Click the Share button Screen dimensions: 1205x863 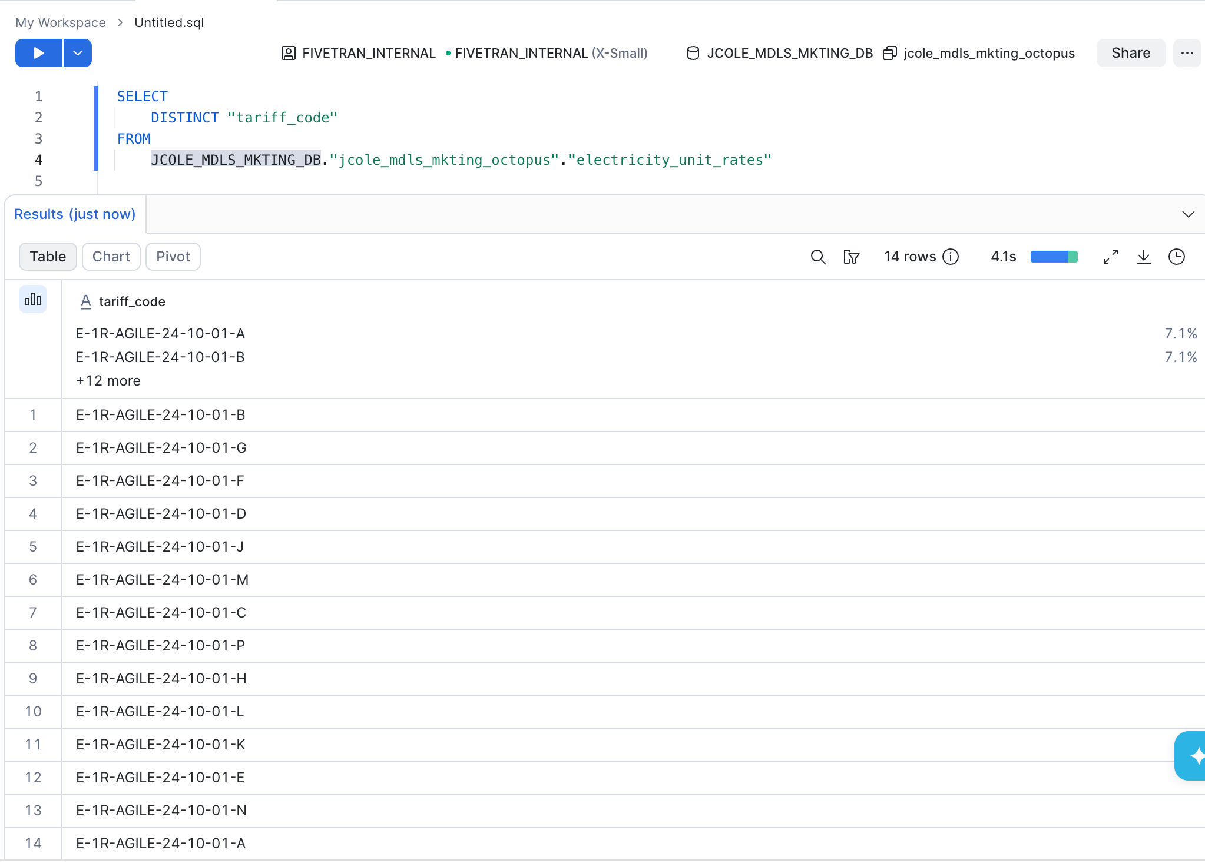click(x=1131, y=53)
